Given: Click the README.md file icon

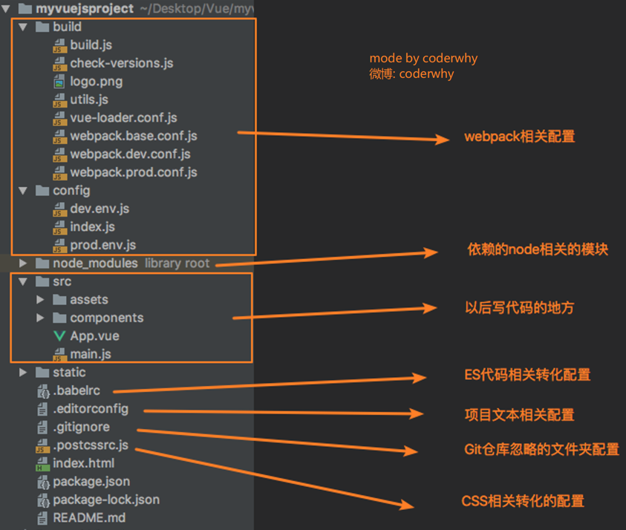Looking at the screenshot, I should pyautogui.click(x=42, y=518).
